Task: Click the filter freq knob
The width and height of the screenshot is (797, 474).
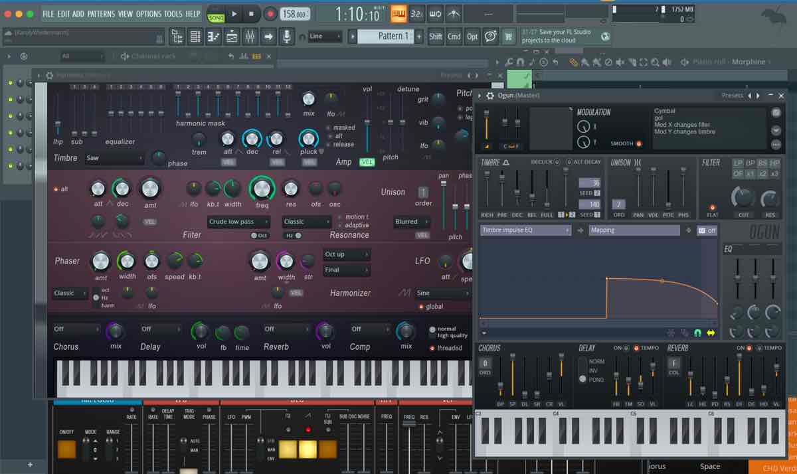Action: coord(262,189)
